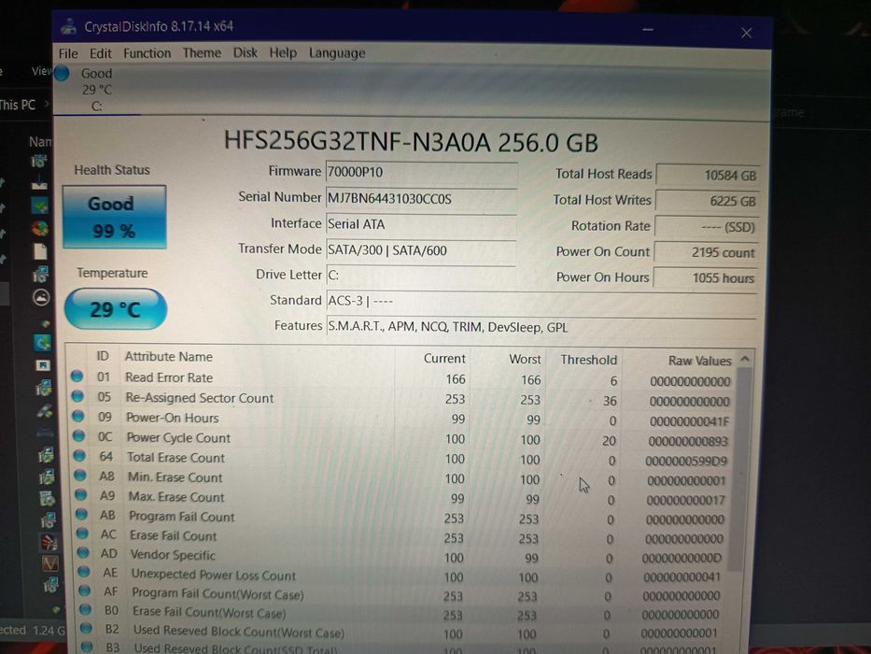The width and height of the screenshot is (871, 654).
Task: Select the Unexpected Power Loss Count row text
Action: coord(214,575)
